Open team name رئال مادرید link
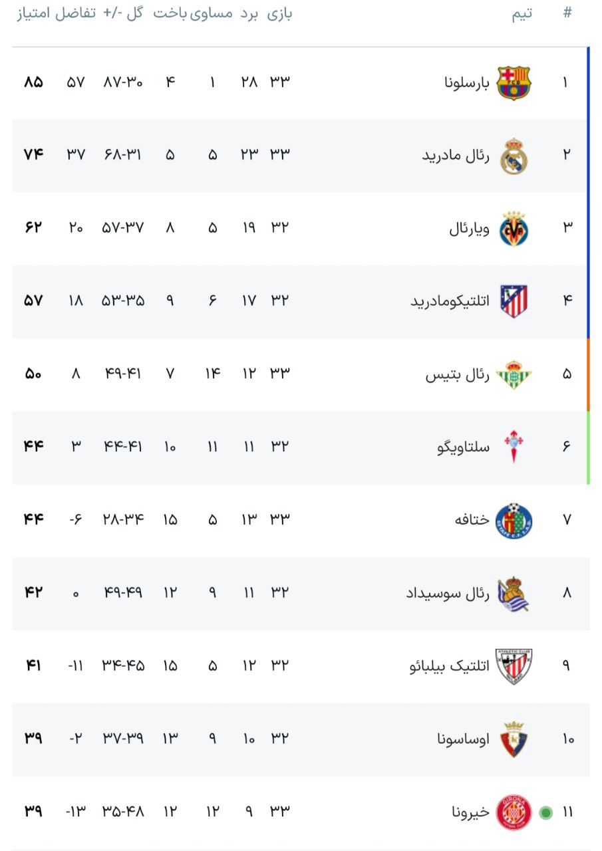602x851 pixels. [x=456, y=156]
